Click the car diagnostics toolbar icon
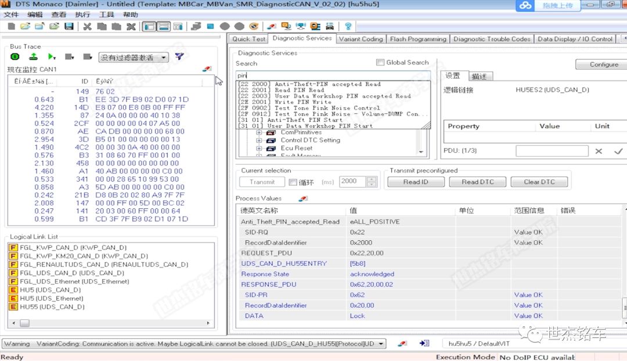This screenshot has width=627, height=361. click(330, 26)
